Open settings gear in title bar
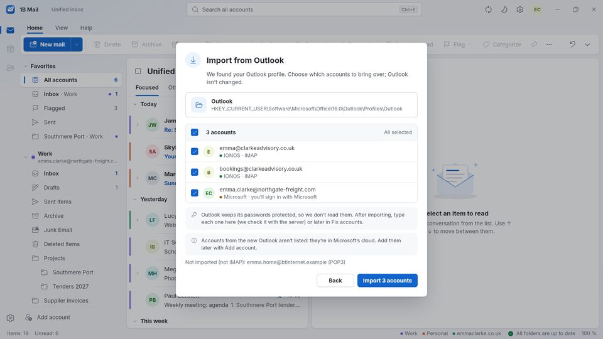 click(x=520, y=9)
